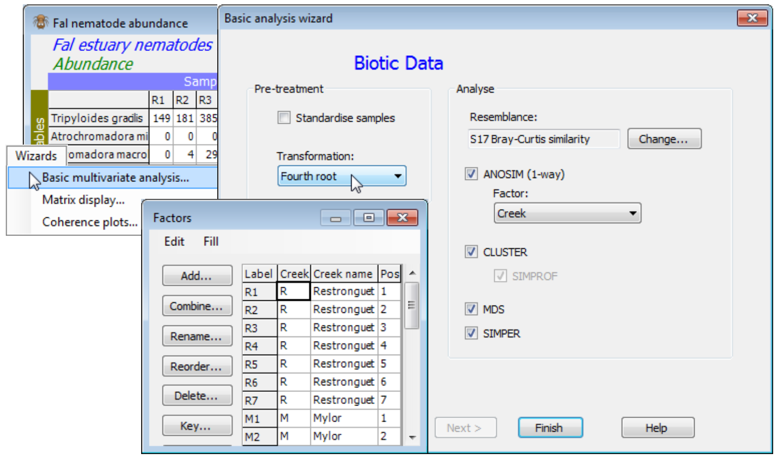Viewport: 778px width, 456px height.
Task: Click the PRIMER bug icon in Fal nematode window
Action: coord(41,22)
